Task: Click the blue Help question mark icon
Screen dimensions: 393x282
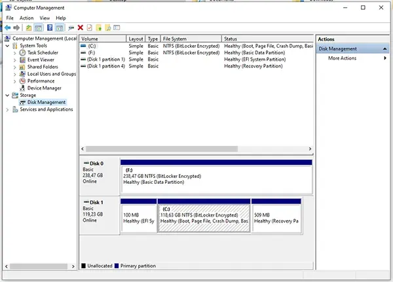Action: 50,28
